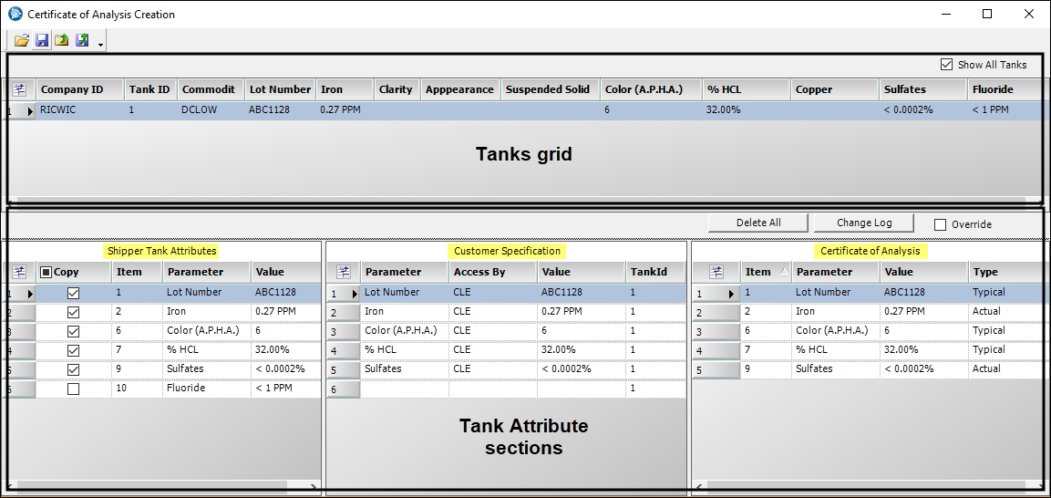1051x498 pixels.
Task: Click the application logo icon in title bar
Action: coord(15,14)
